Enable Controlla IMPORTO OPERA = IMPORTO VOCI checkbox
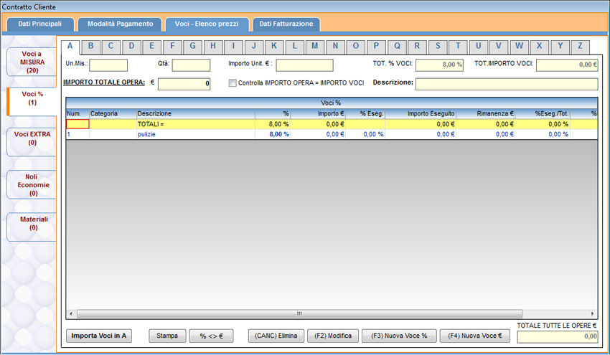610x355 pixels. [x=233, y=83]
